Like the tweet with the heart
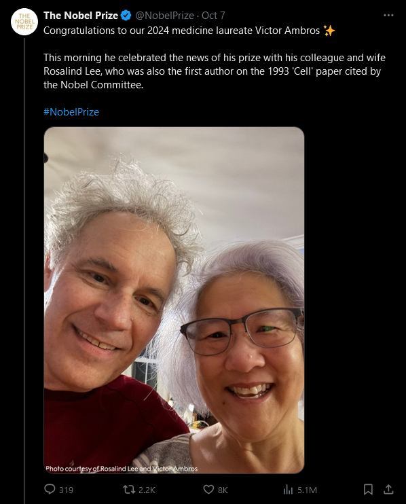This screenshot has height=504, width=406. click(x=208, y=490)
